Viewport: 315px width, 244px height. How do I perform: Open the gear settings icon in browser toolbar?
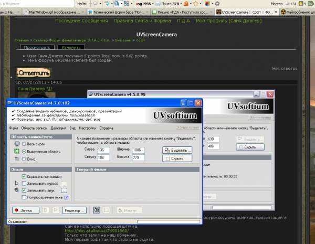[x=217, y=4]
